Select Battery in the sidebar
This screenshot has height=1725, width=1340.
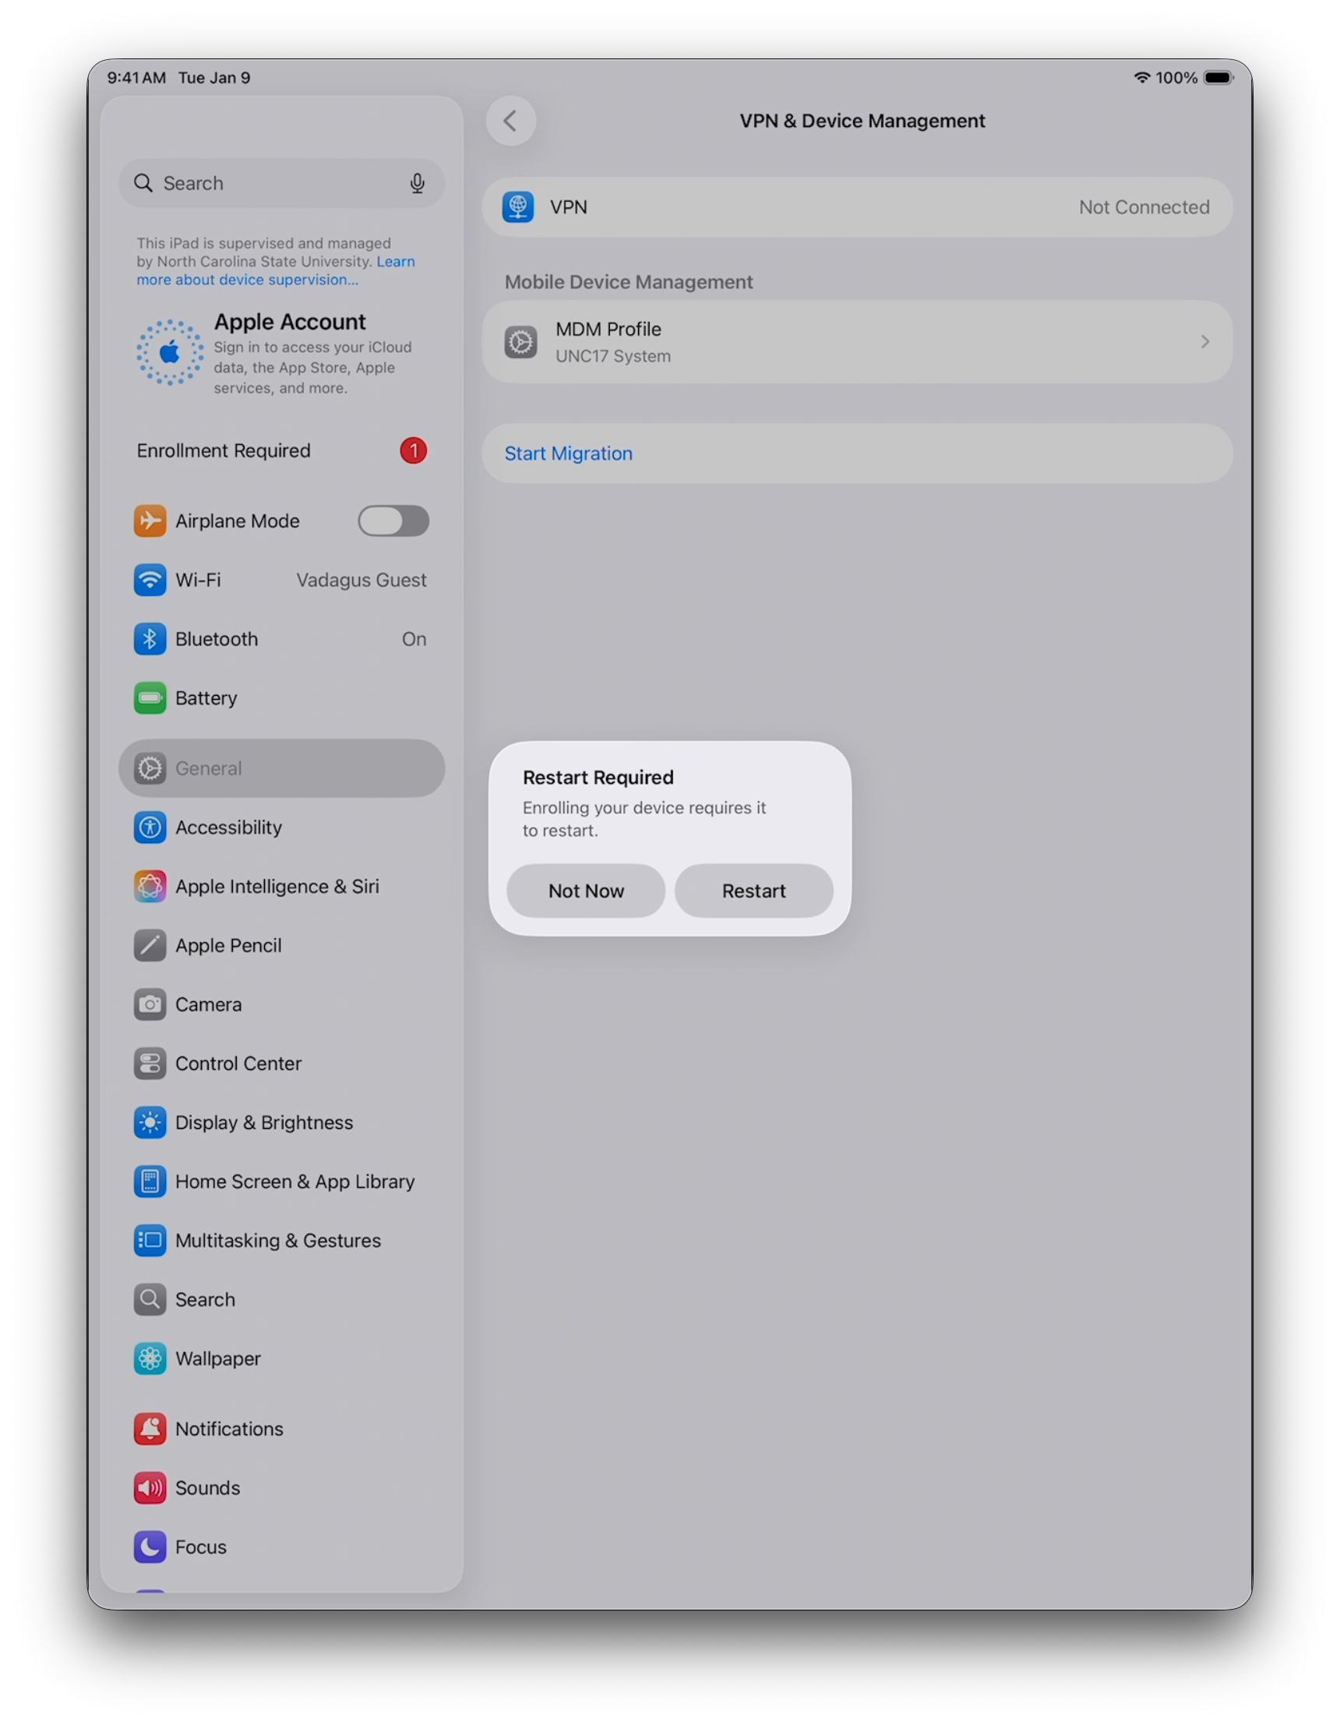282,699
